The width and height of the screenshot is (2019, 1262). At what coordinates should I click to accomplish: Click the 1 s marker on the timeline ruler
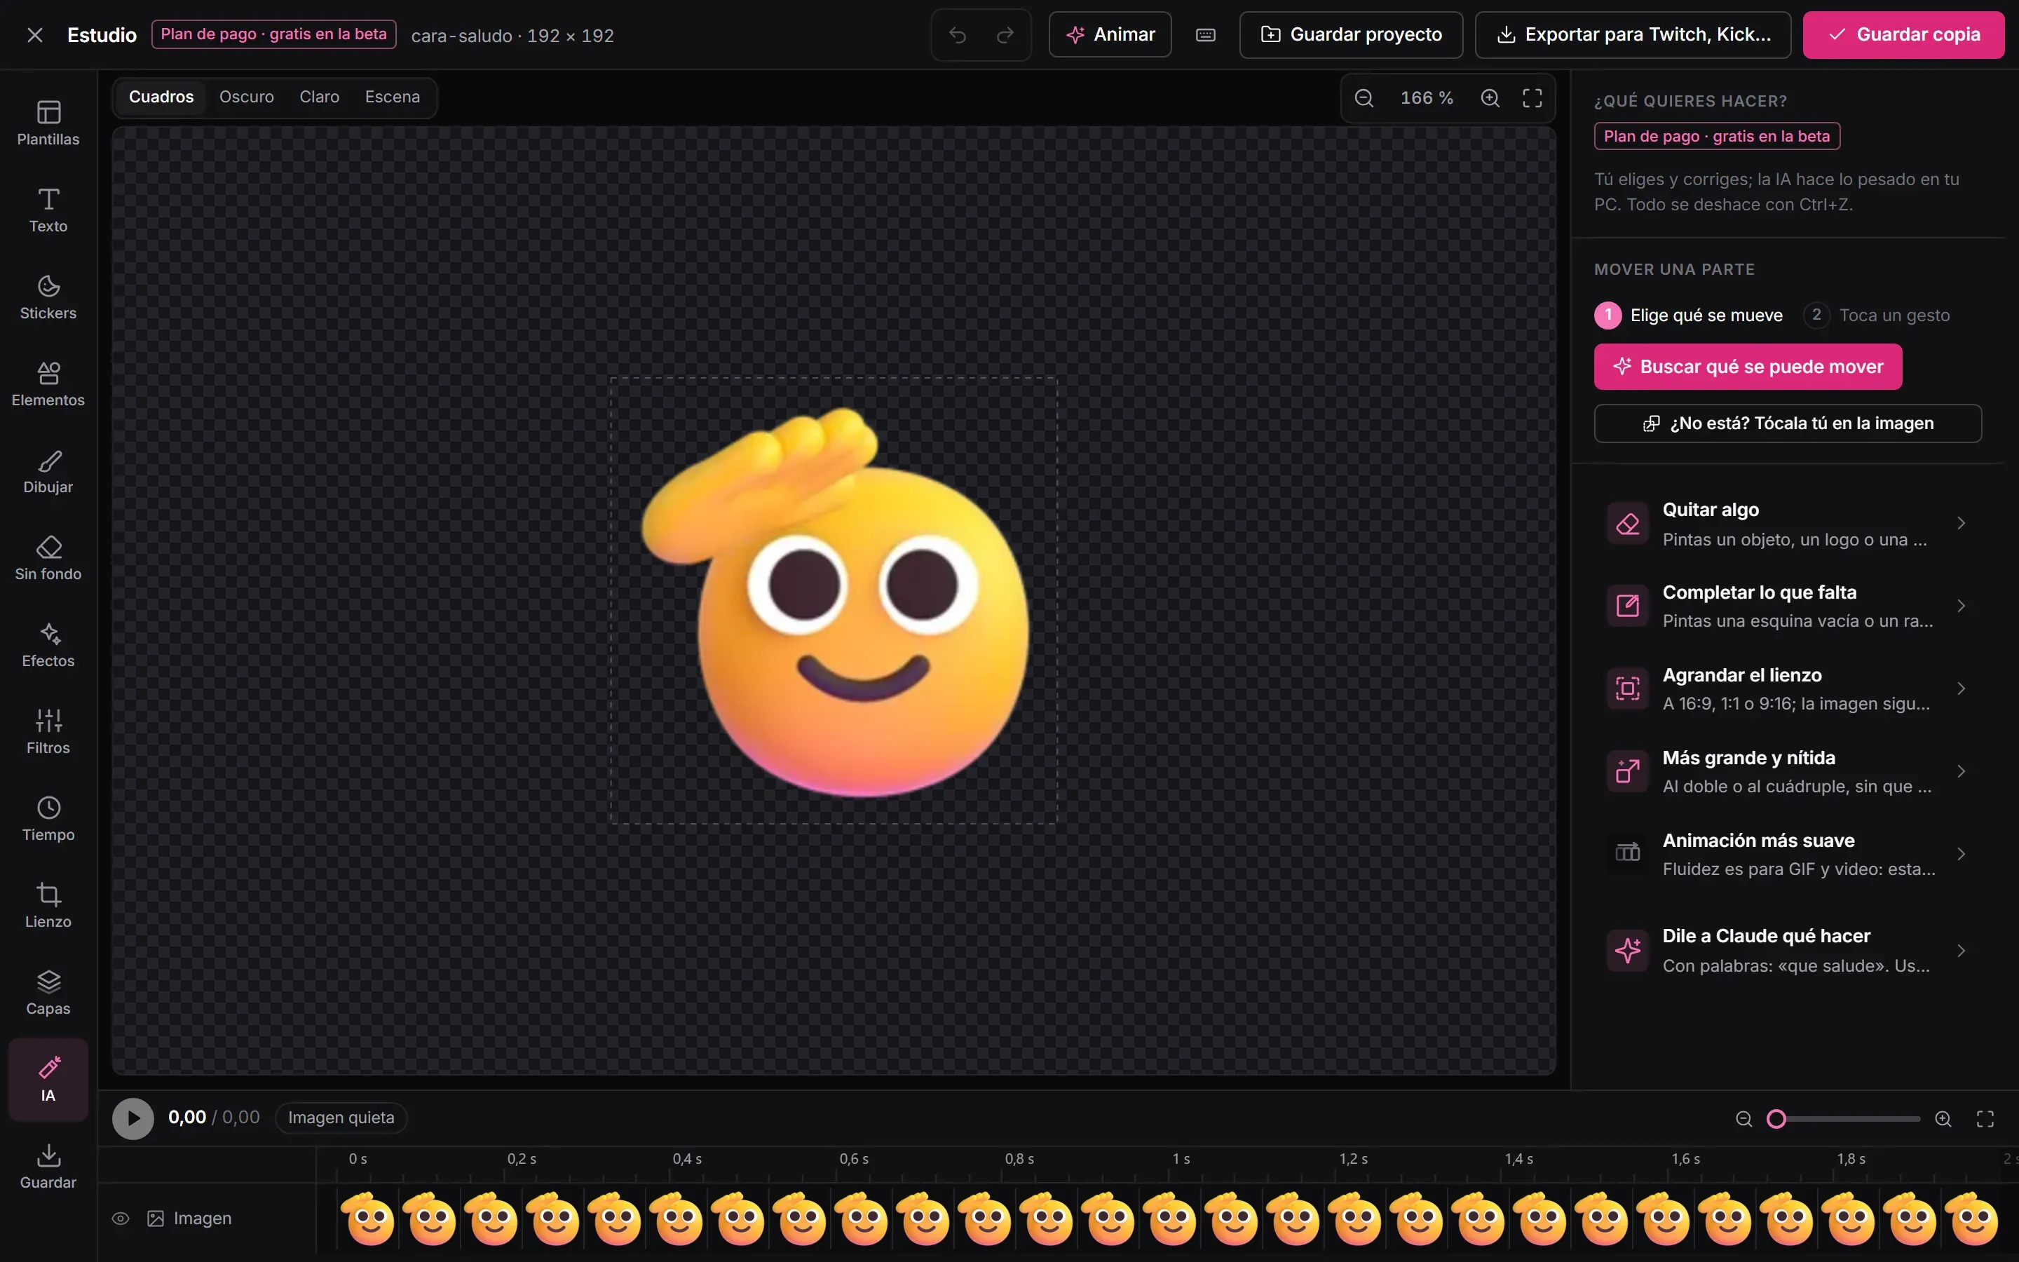click(1181, 1160)
